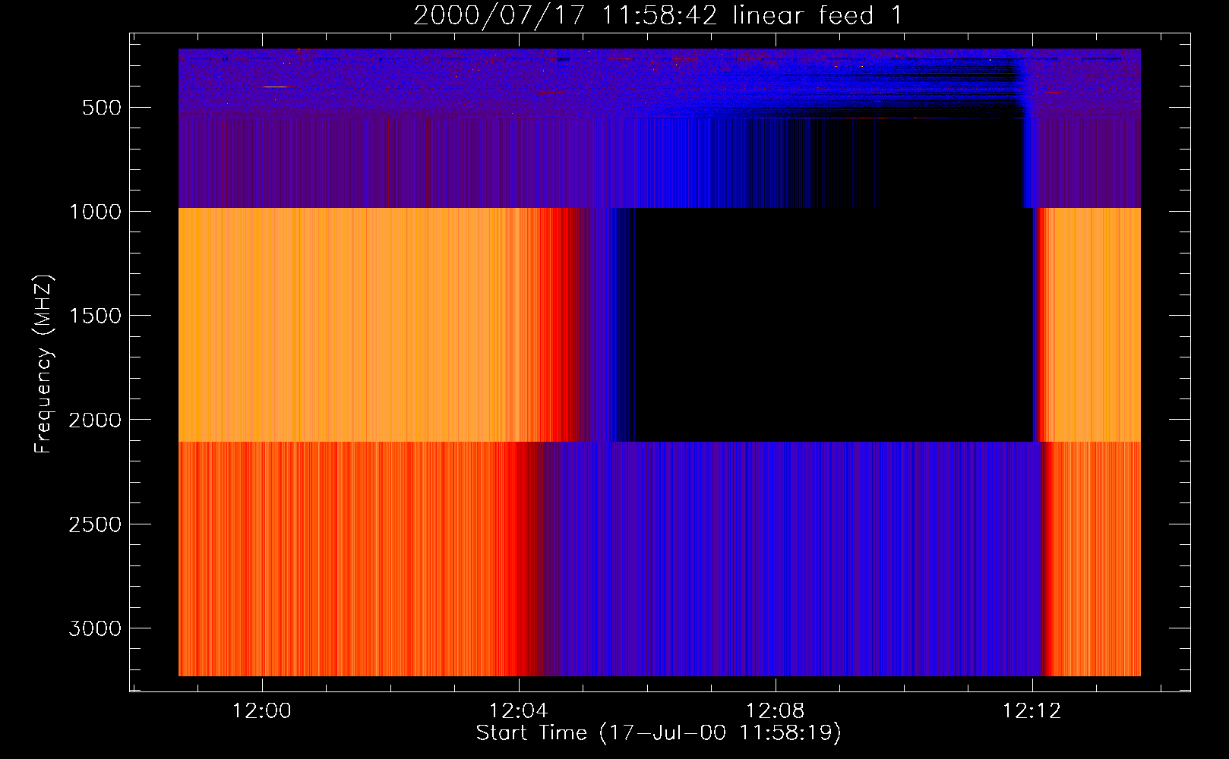Select the 2500 frequency tick label
1229x759 pixels.
[x=95, y=524]
